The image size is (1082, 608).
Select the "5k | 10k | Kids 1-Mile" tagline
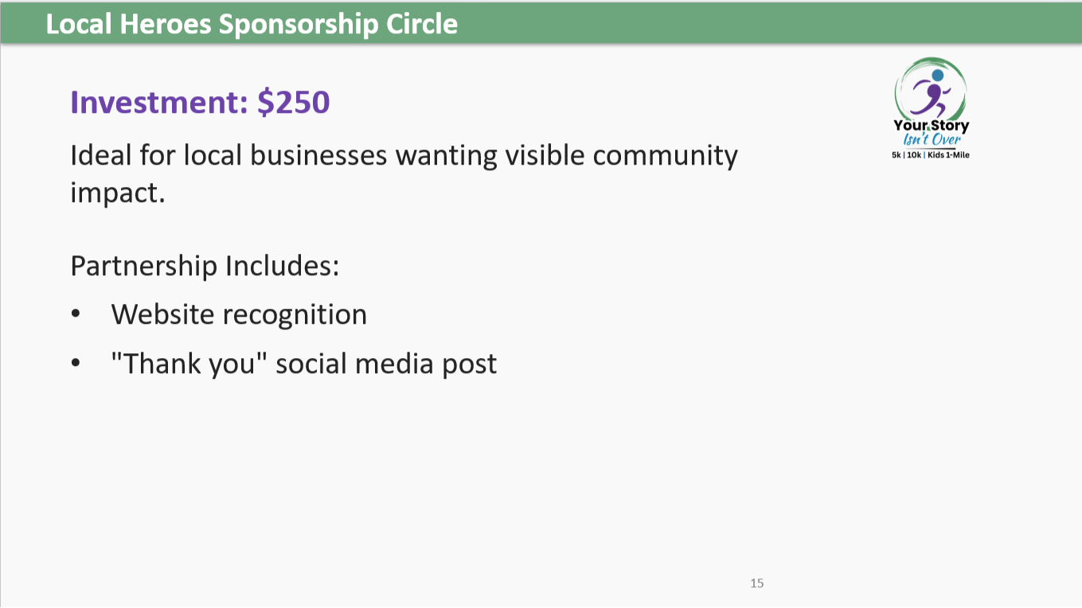pos(931,154)
